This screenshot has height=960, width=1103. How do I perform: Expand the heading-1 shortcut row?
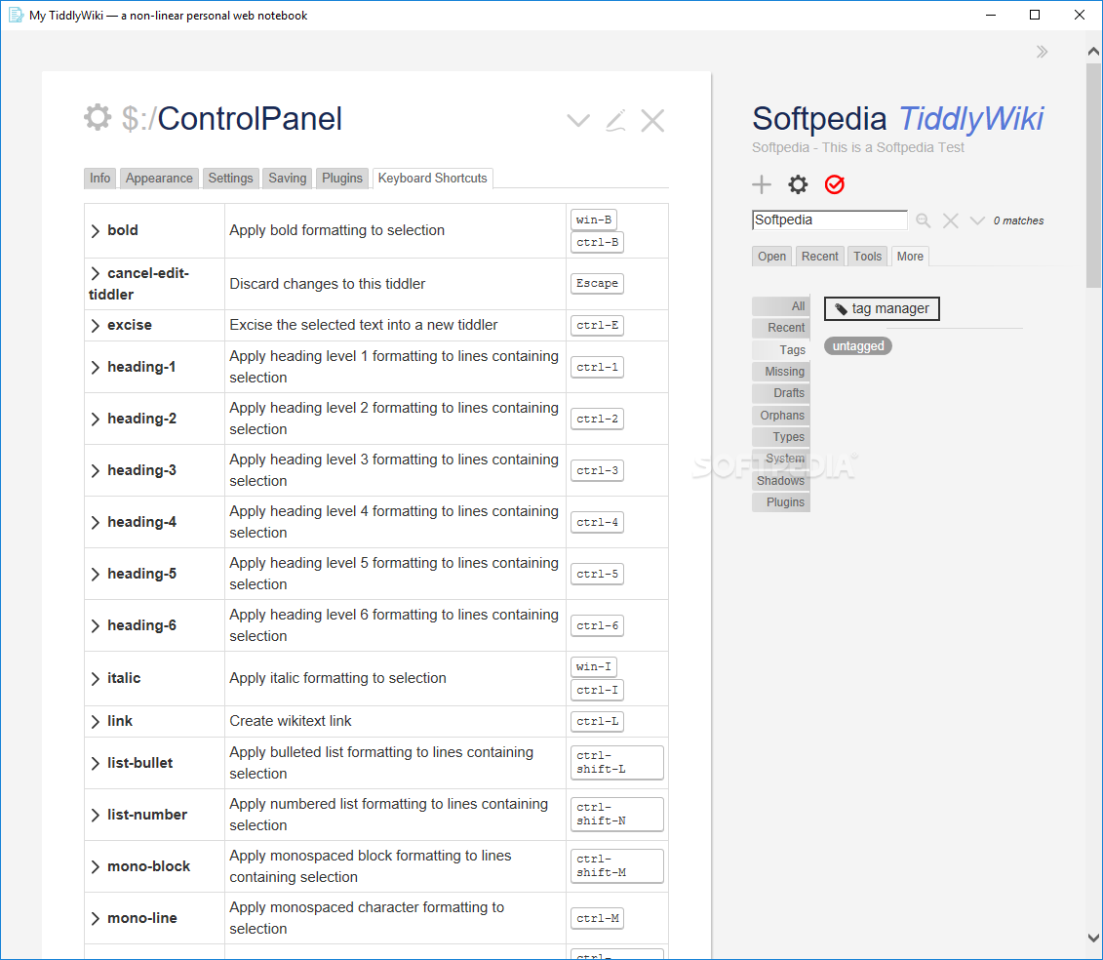[96, 368]
